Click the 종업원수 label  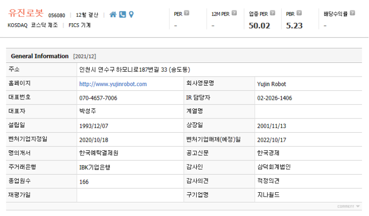coord(20,181)
